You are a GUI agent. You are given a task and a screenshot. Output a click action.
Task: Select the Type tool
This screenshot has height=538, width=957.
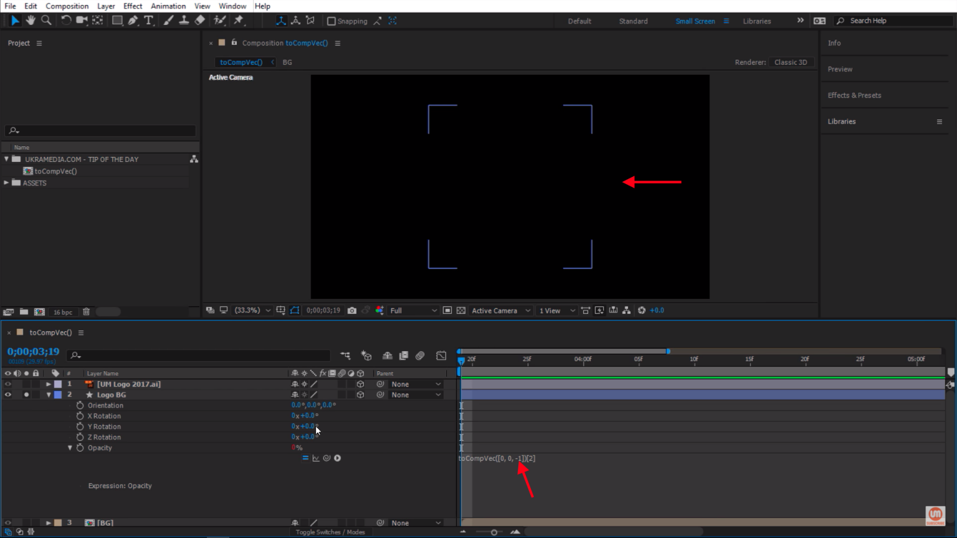tap(148, 21)
